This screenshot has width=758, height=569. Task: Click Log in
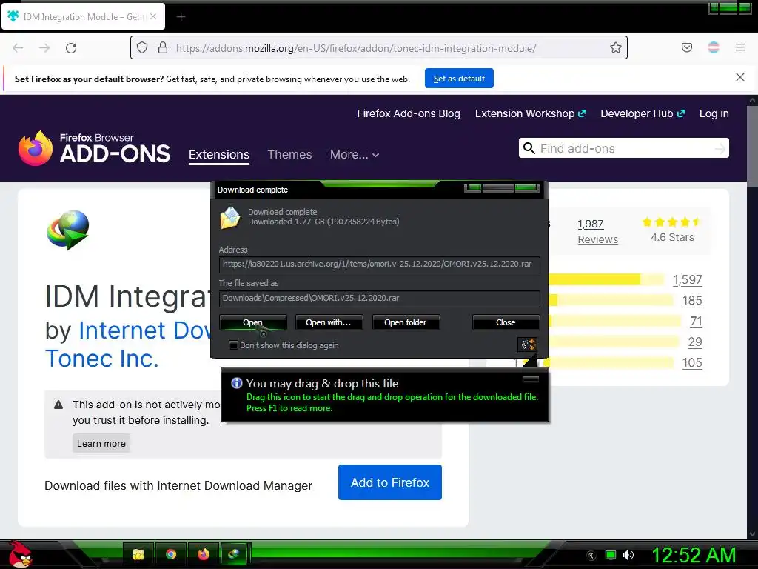coord(714,113)
